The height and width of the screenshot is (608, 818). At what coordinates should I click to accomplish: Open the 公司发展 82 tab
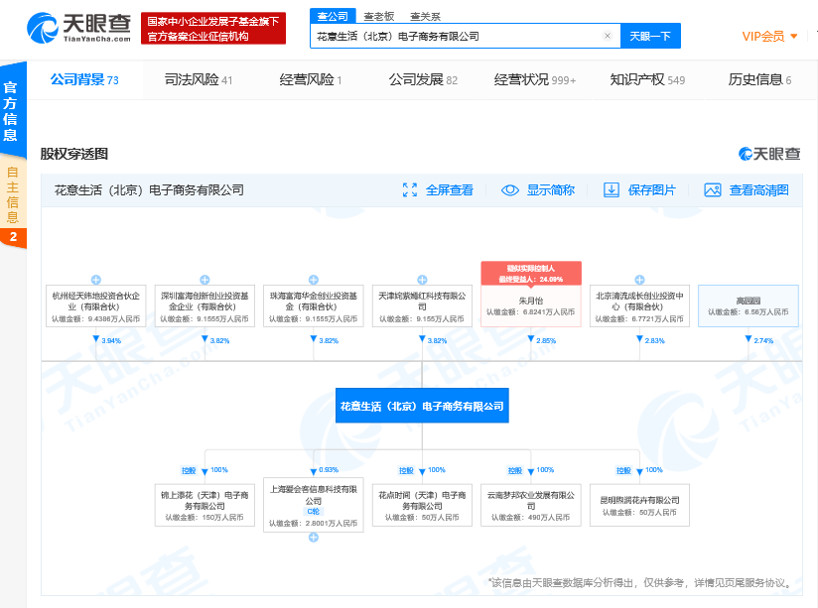coord(423,79)
